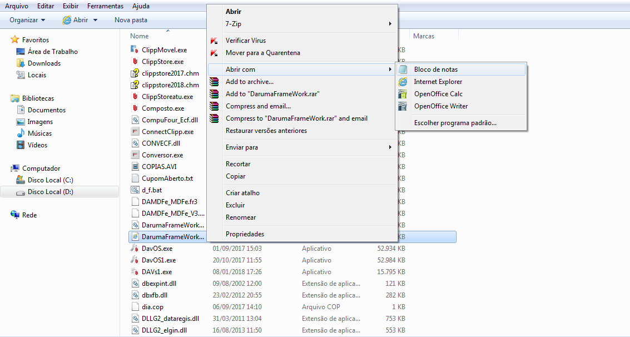
Task: Click the OpenOffice Calc icon
Action: [x=403, y=94]
